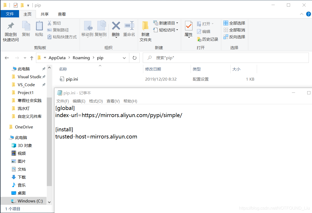The width and height of the screenshot is (312, 213).
Task: Click Pin to Quick Access (固定到快速访问) icon
Action: pyautogui.click(x=11, y=26)
